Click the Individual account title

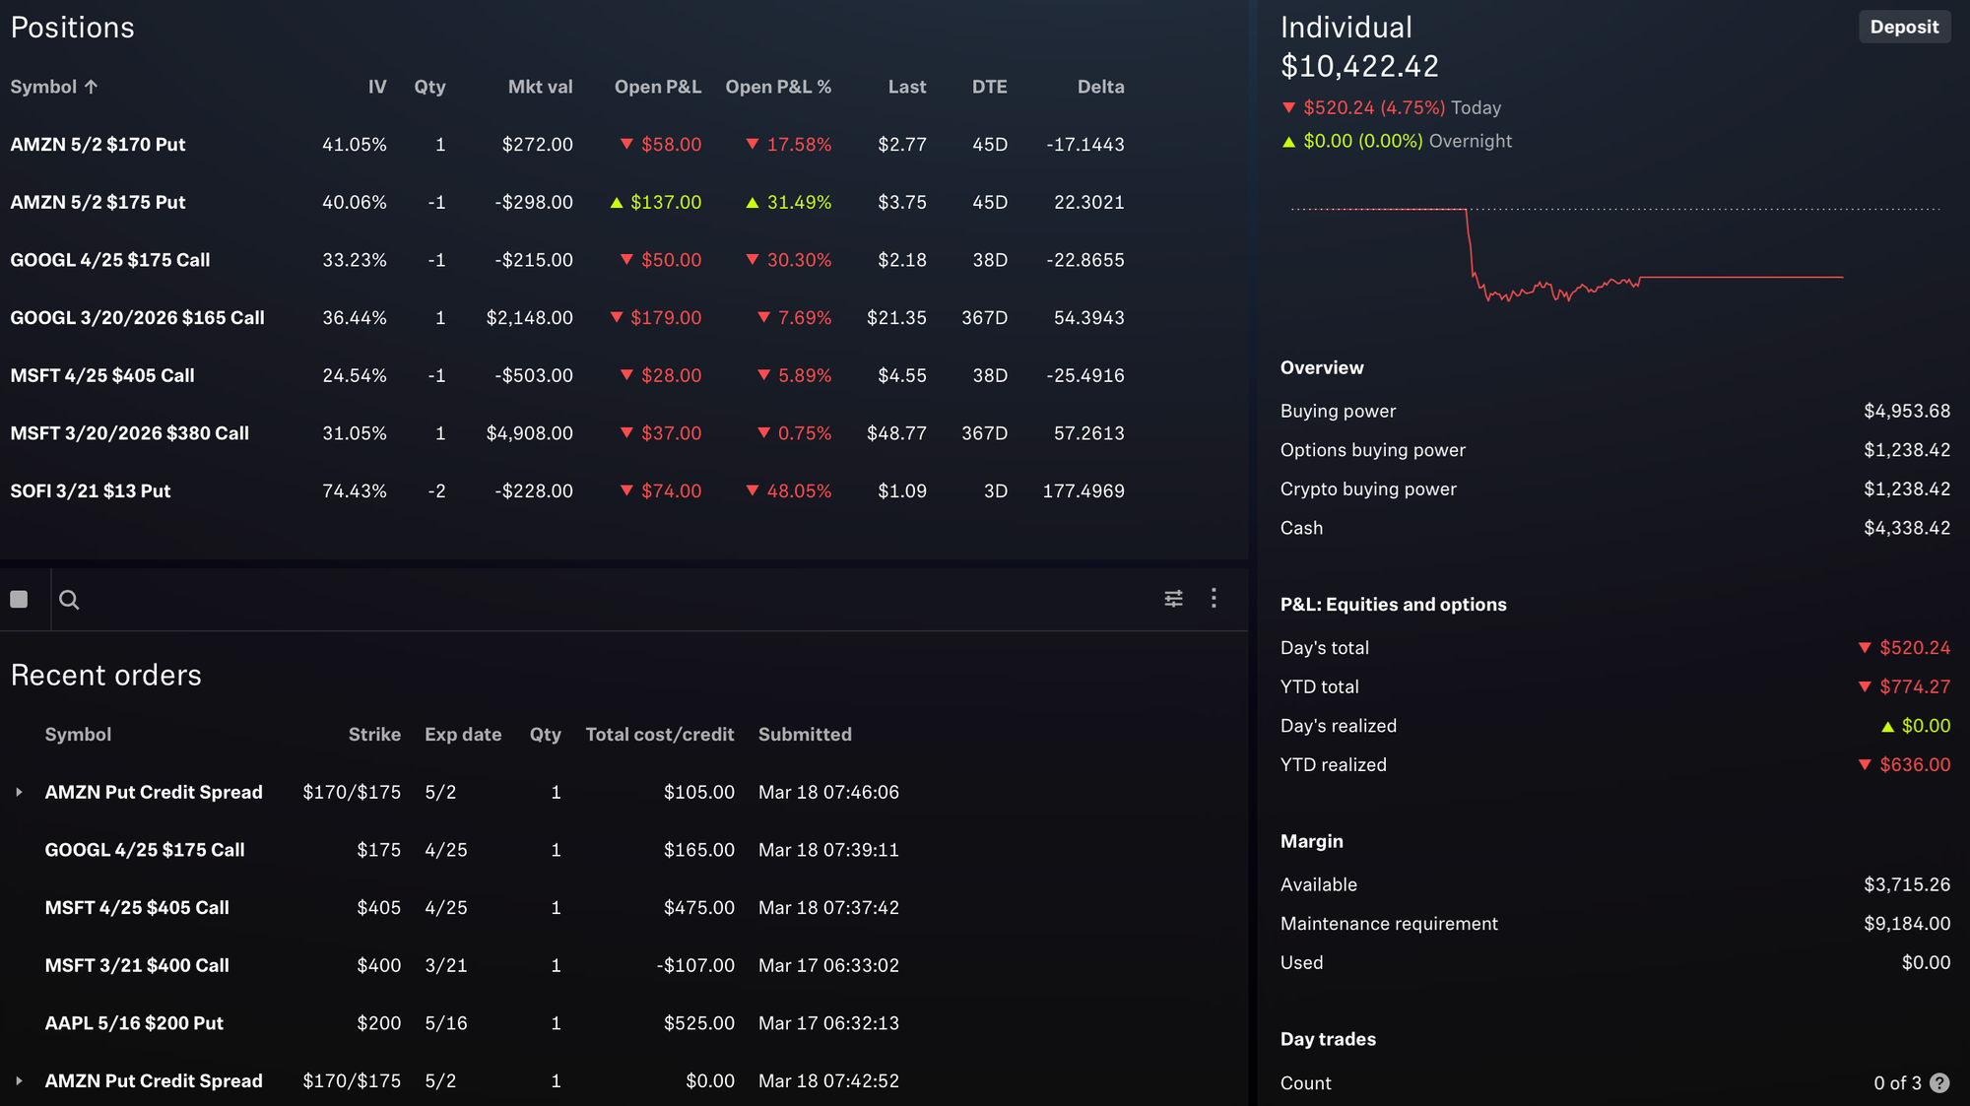tap(1346, 28)
